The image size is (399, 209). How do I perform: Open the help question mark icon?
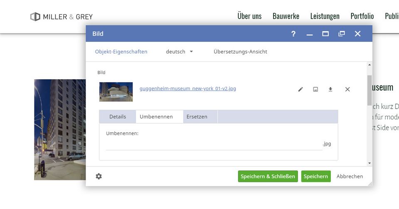[293, 34]
